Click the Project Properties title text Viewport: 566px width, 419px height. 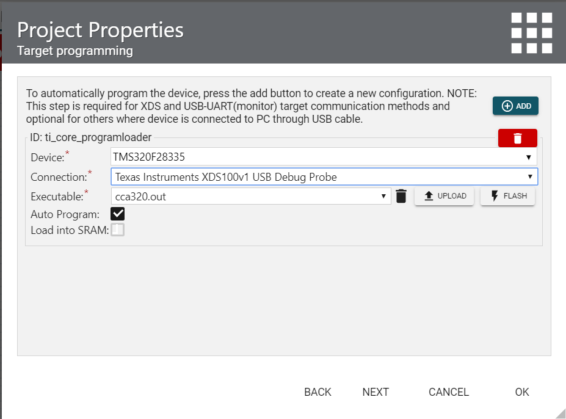pos(100,30)
